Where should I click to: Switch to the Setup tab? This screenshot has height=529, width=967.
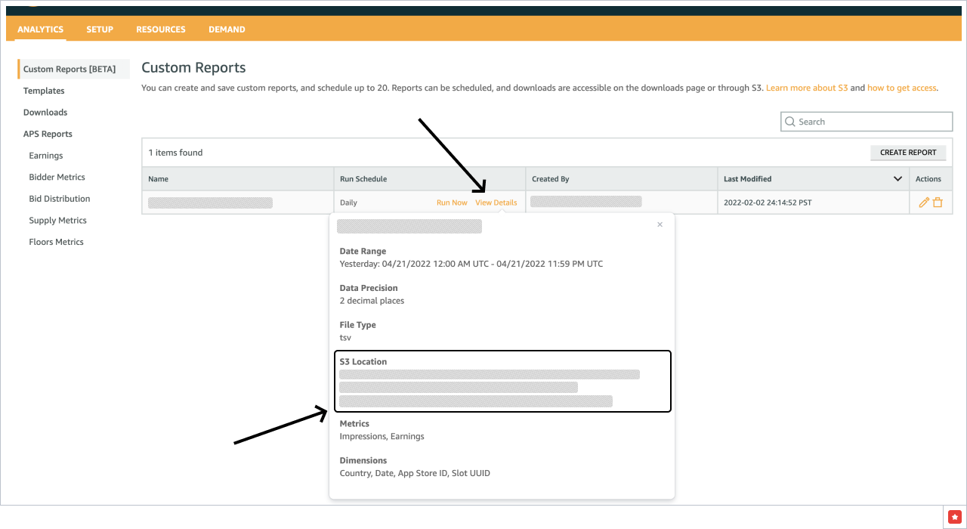pos(100,29)
